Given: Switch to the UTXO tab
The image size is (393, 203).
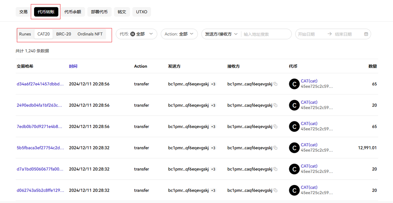Looking at the screenshot, I should [142, 12].
